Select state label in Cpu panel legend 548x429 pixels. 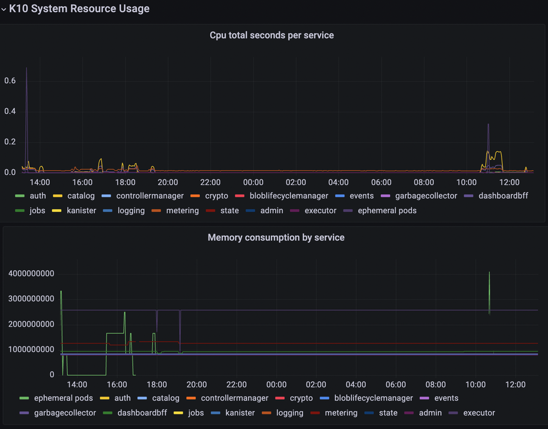point(230,210)
